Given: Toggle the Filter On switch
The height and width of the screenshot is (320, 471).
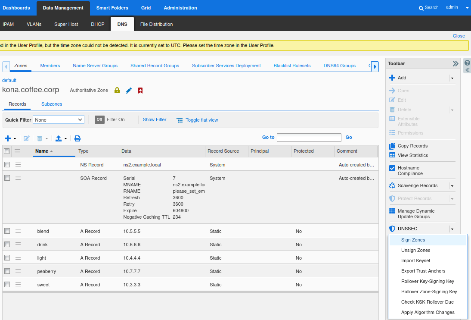Looking at the screenshot, I should click(99, 119).
